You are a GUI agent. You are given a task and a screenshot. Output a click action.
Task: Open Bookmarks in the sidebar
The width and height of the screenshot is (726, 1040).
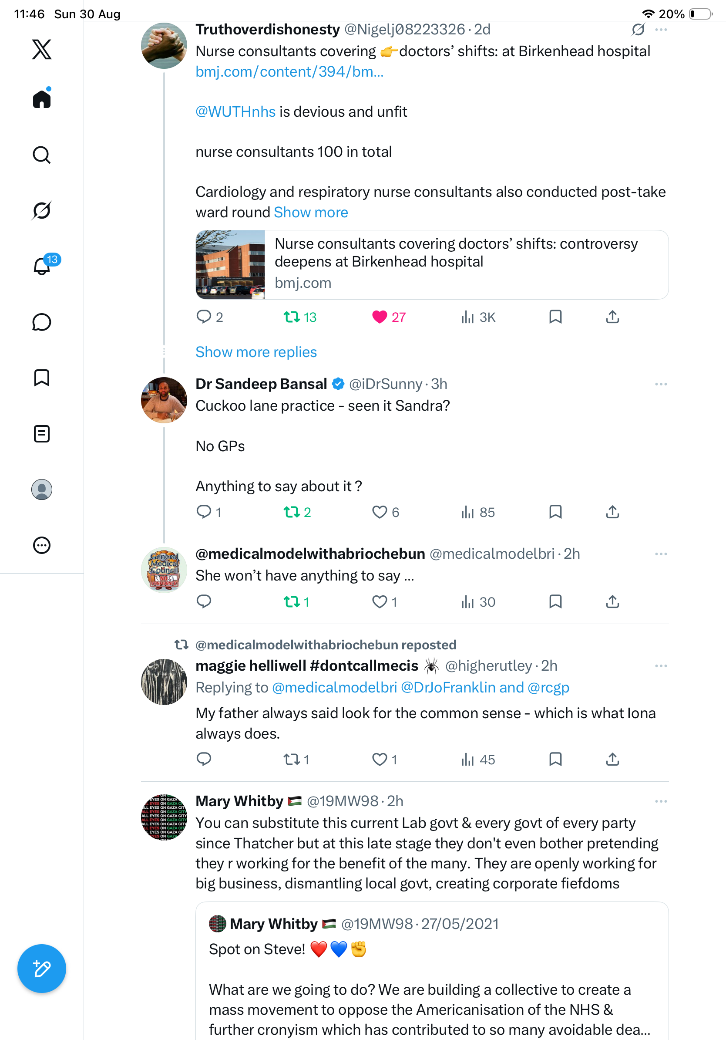[x=42, y=378]
